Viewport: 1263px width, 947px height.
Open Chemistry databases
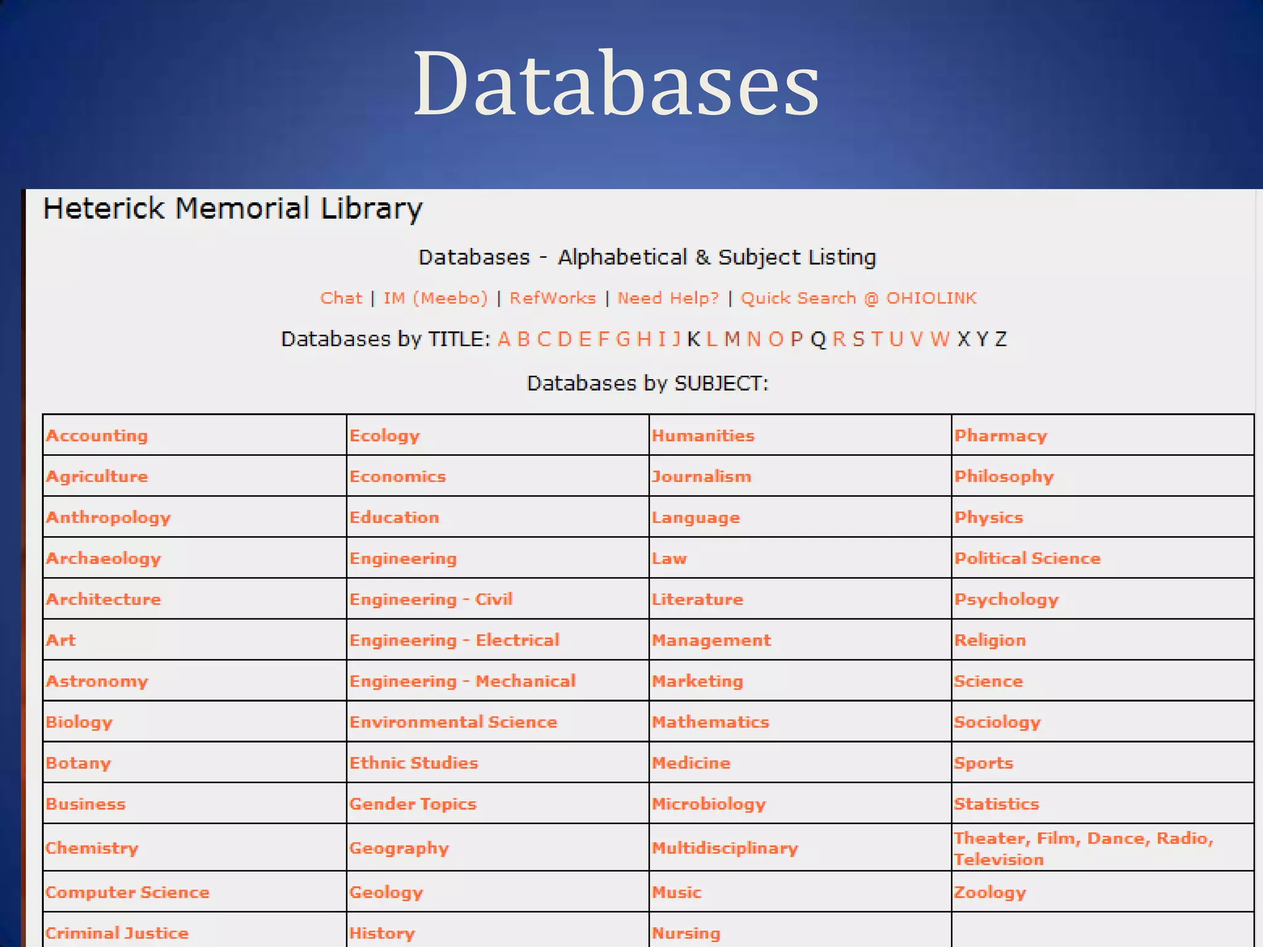point(92,848)
